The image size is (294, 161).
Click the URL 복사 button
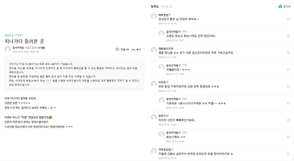(136, 49)
